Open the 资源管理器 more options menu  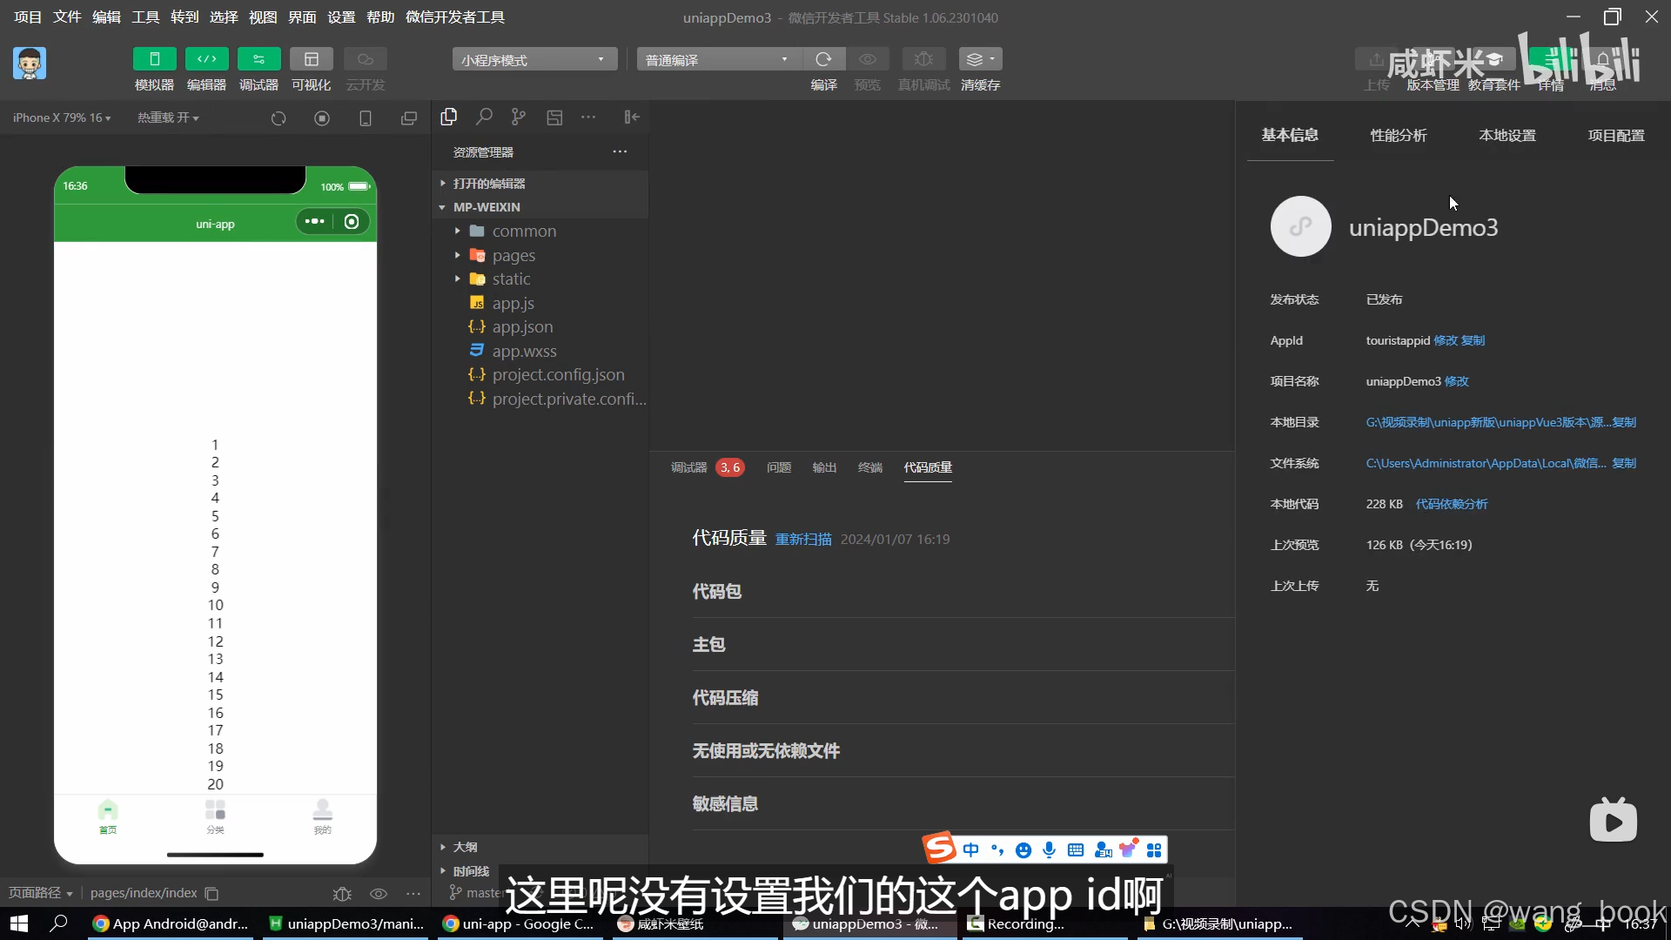click(x=620, y=151)
